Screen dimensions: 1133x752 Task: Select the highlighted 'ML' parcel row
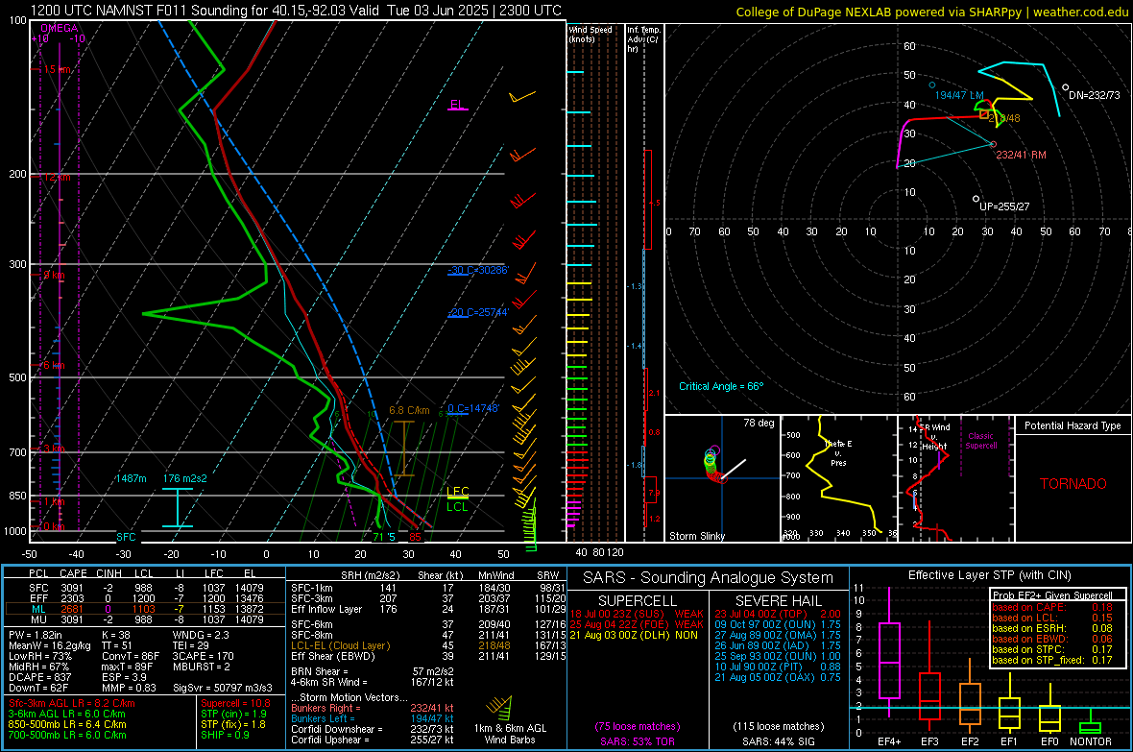145,609
